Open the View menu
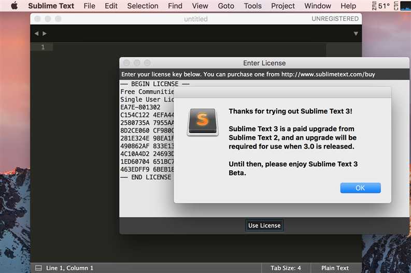The image size is (411, 273). pyautogui.click(x=200, y=6)
